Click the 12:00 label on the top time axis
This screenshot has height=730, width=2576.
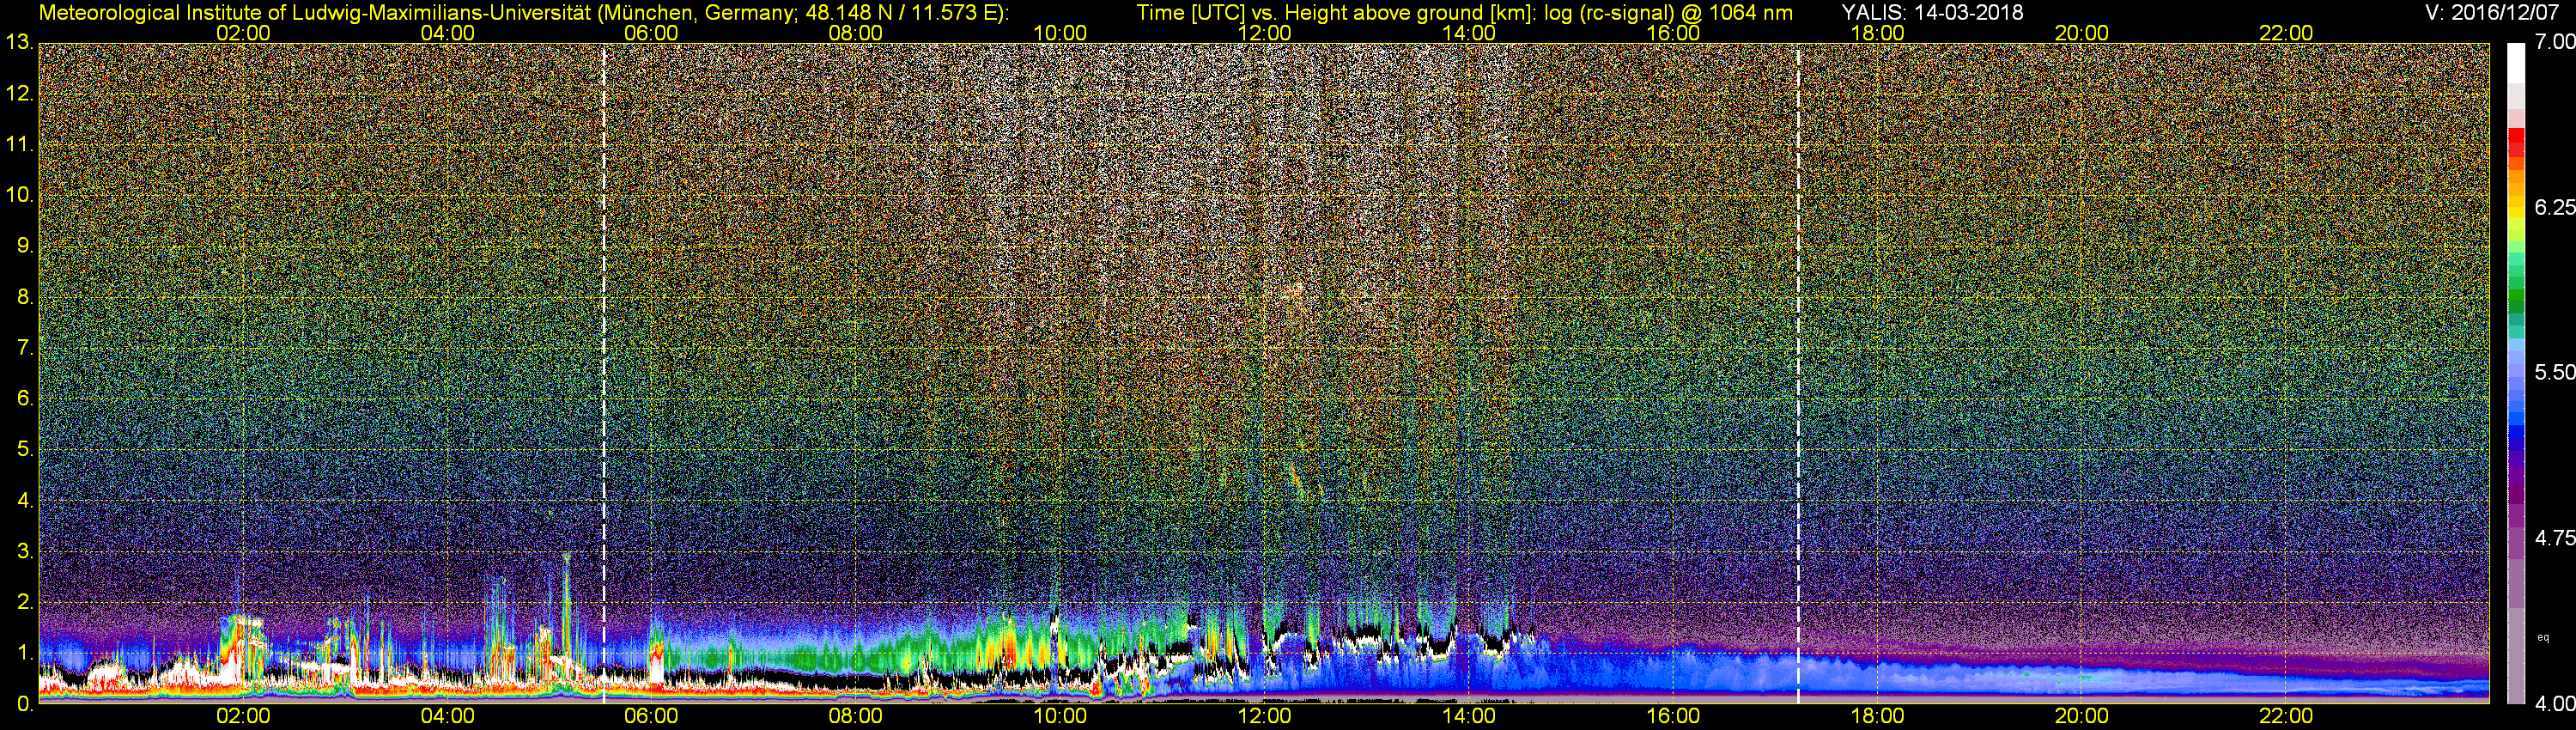point(1264,33)
